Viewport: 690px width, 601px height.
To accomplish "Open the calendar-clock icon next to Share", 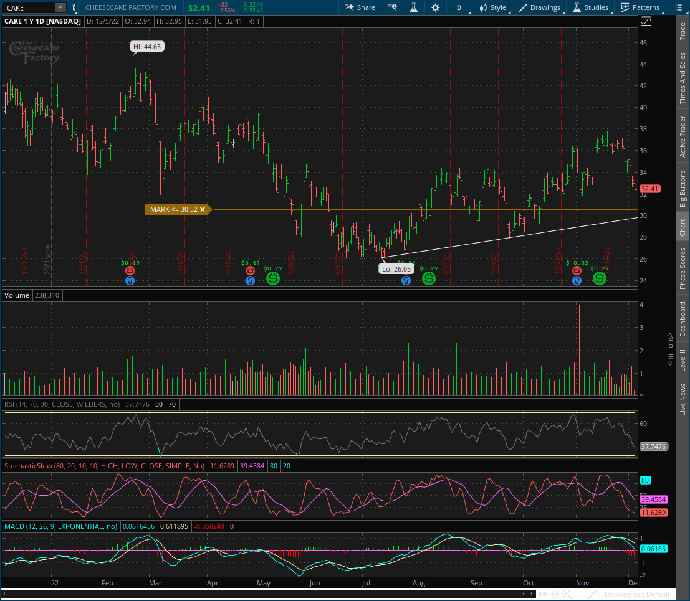I will (391, 7).
